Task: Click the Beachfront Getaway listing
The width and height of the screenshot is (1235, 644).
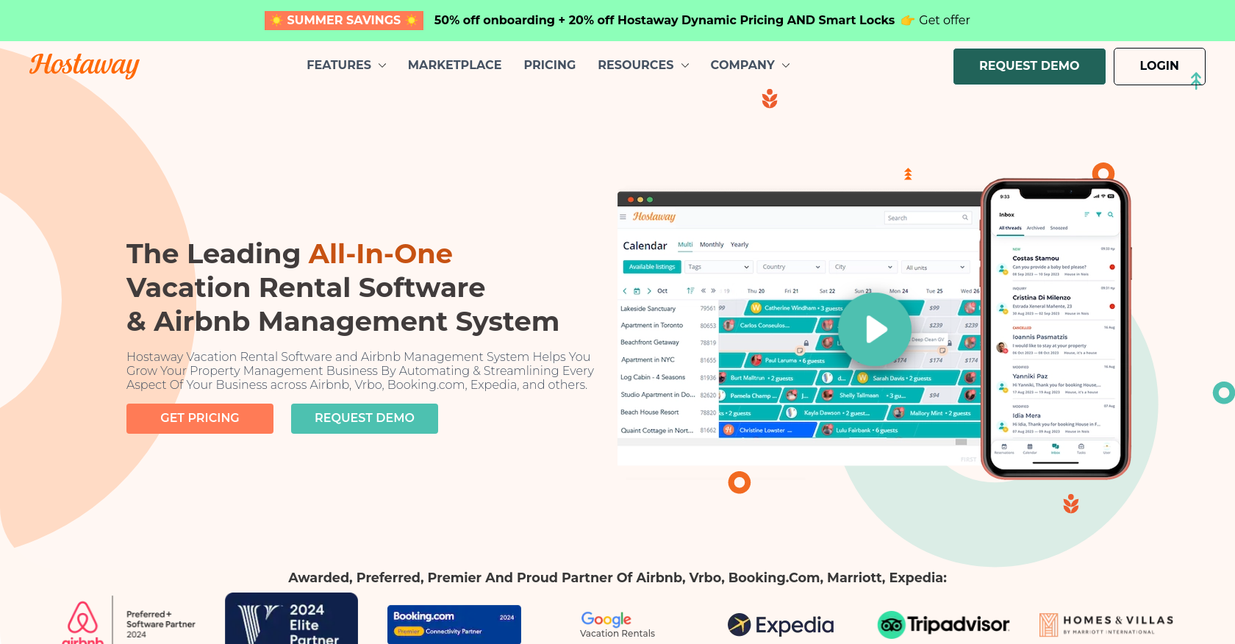Action: tap(650, 343)
